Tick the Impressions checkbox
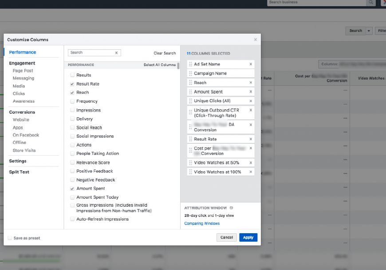 pyautogui.click(x=72, y=110)
